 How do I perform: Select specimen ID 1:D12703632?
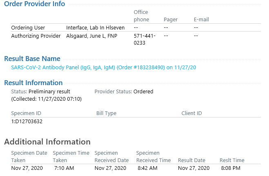pyautogui.click(x=27, y=122)
